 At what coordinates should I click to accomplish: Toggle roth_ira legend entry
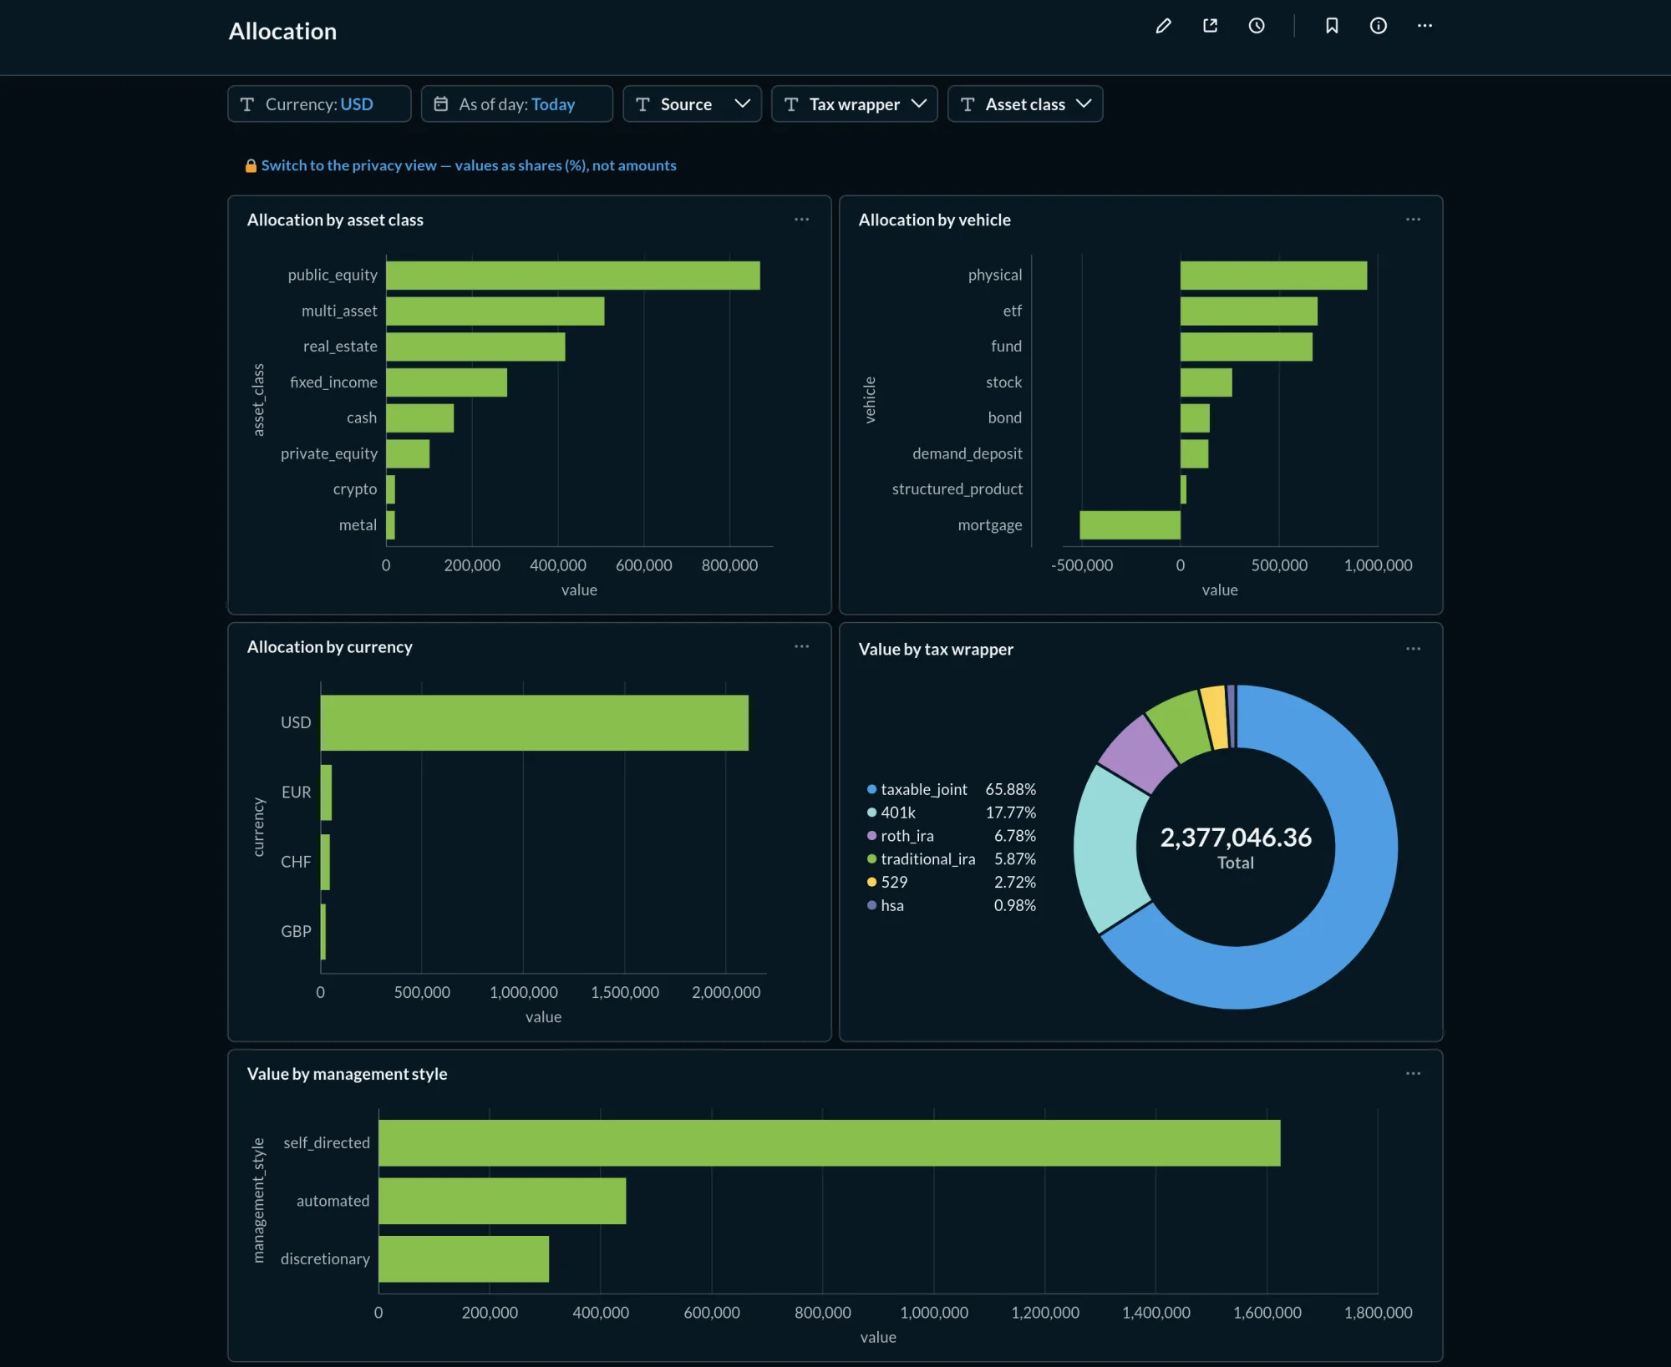952,836
